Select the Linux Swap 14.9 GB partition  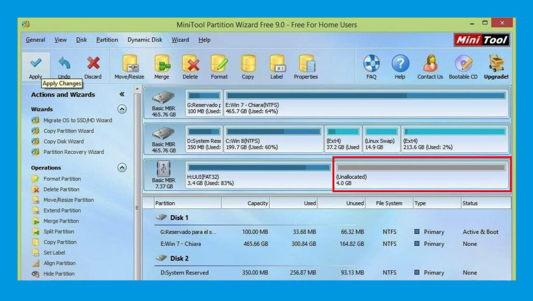point(382,139)
